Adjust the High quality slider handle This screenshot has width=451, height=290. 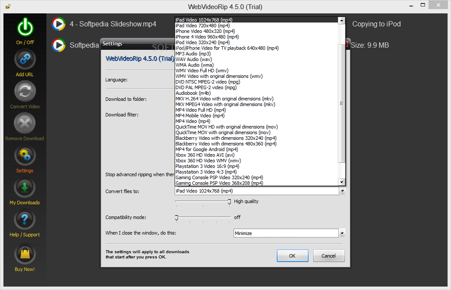click(229, 202)
